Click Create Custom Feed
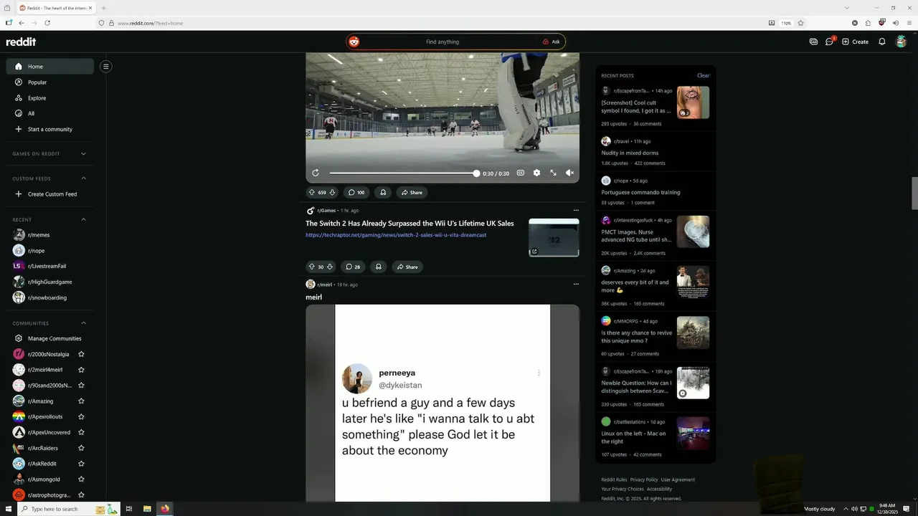Screen dimensions: 918x516 [x=50, y=194]
